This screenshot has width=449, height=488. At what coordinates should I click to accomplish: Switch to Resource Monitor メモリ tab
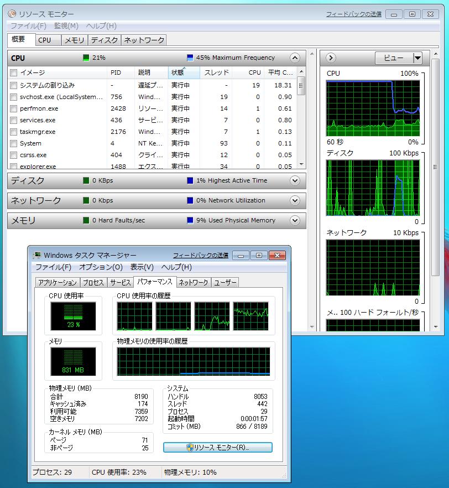pyautogui.click(x=75, y=40)
